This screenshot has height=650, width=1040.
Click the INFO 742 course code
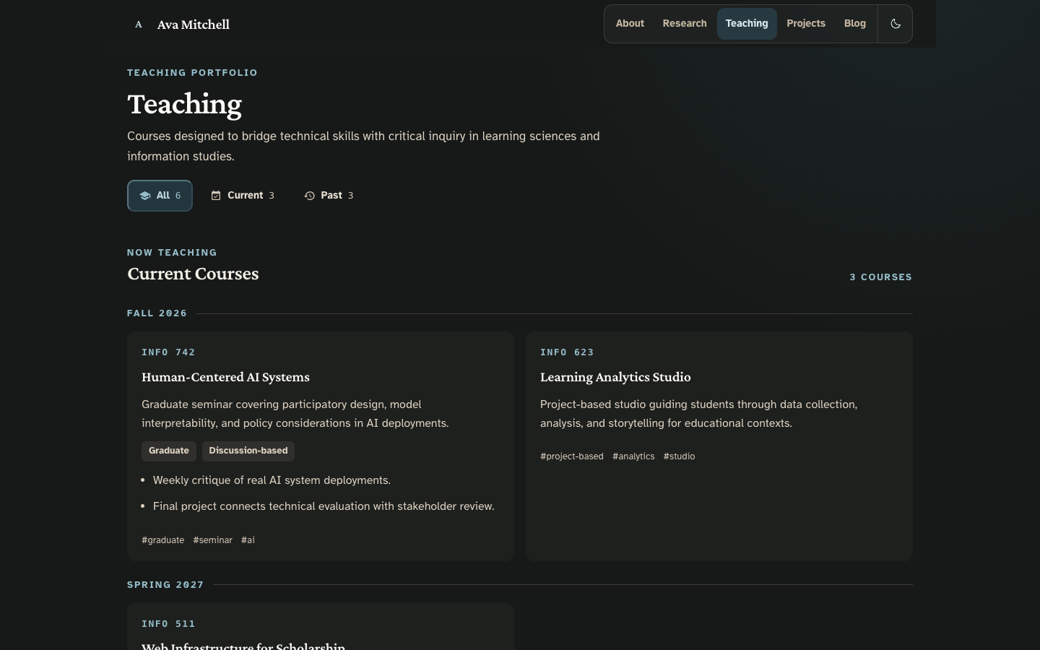tap(168, 352)
